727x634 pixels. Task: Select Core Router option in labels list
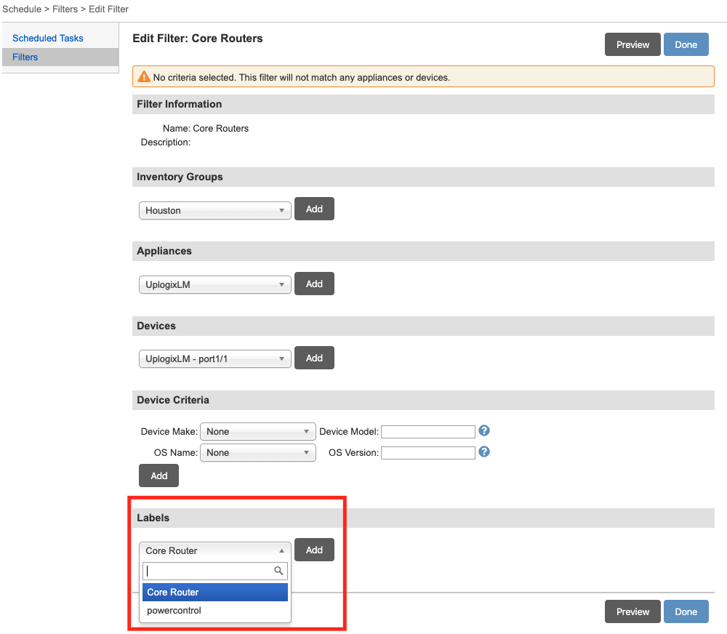(215, 592)
